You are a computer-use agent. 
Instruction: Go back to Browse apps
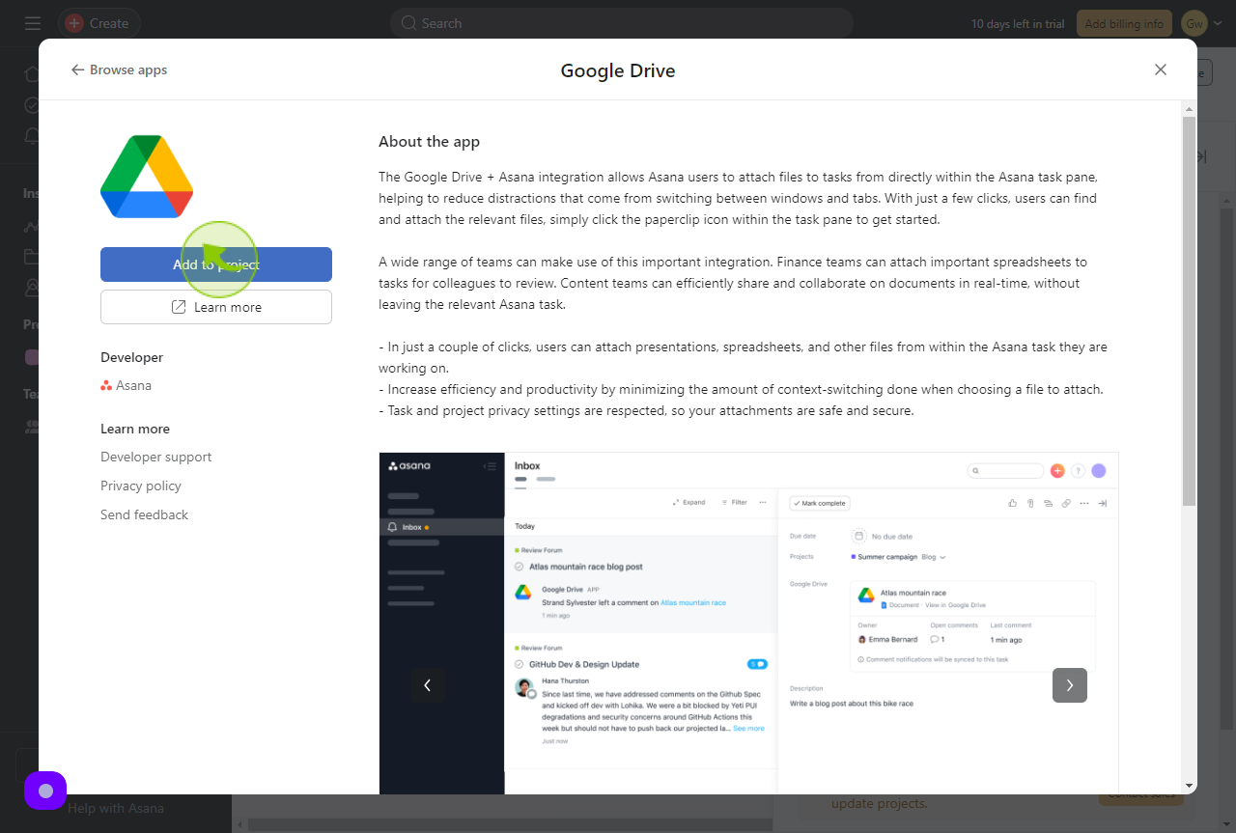119,69
